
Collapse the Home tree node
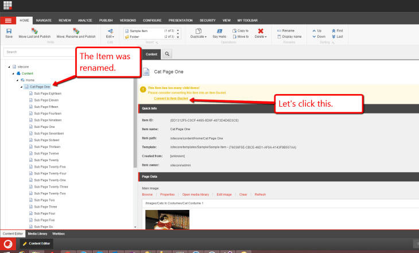[x=17, y=80]
